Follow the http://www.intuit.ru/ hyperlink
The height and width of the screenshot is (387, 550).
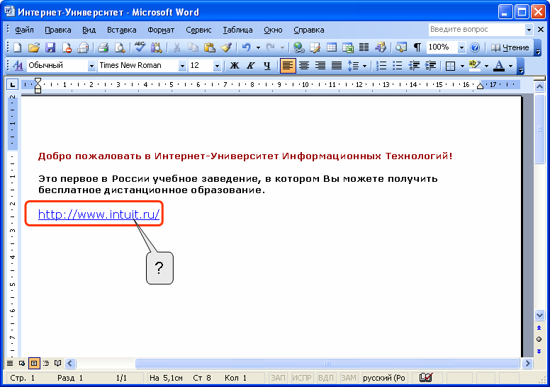pos(99,214)
